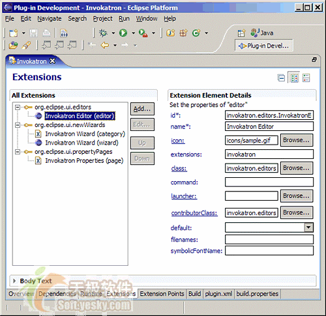Screen dimensions: 326x316
Task: Click the Open Perspective icon
Action: (x=241, y=33)
